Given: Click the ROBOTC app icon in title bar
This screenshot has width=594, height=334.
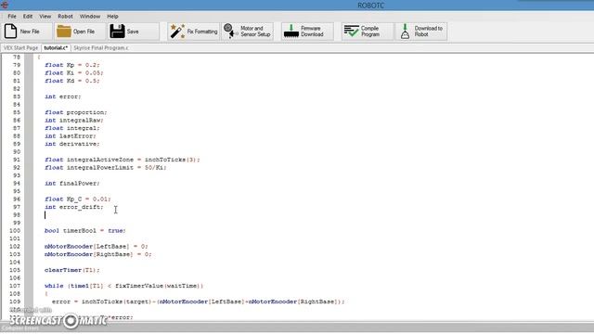Looking at the screenshot, I should 4,5.
